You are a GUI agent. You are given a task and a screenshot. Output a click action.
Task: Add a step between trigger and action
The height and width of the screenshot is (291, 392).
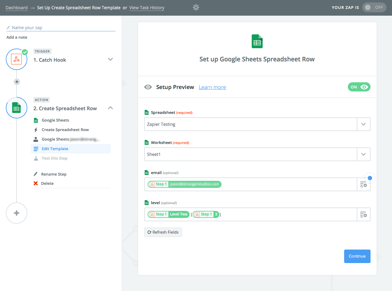pos(17,82)
